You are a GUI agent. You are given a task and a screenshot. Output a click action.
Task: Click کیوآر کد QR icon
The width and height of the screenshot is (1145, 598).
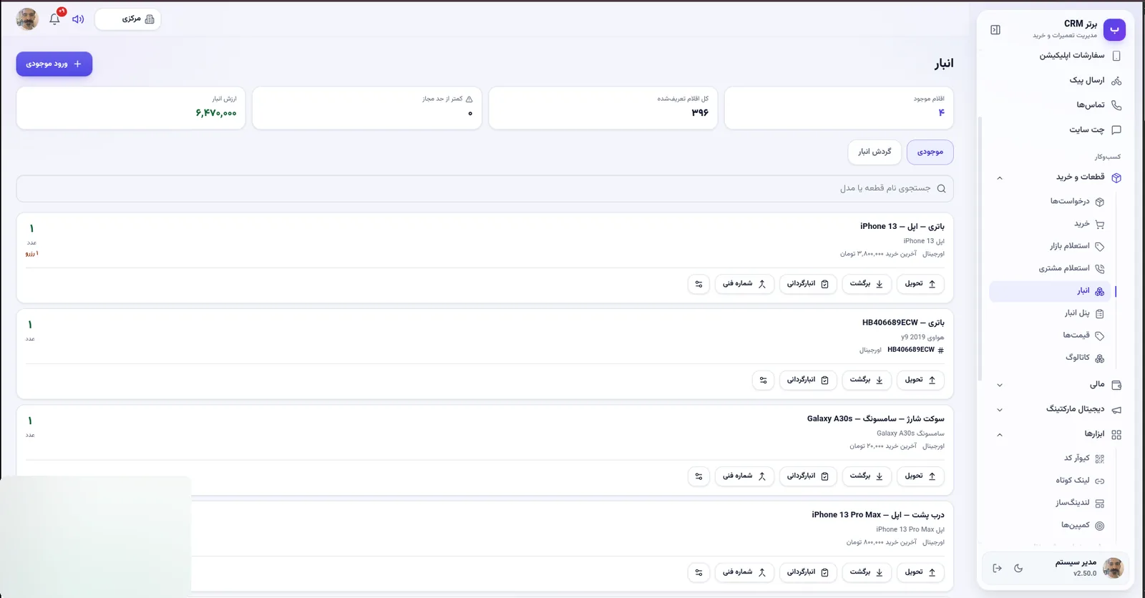coord(1100,459)
